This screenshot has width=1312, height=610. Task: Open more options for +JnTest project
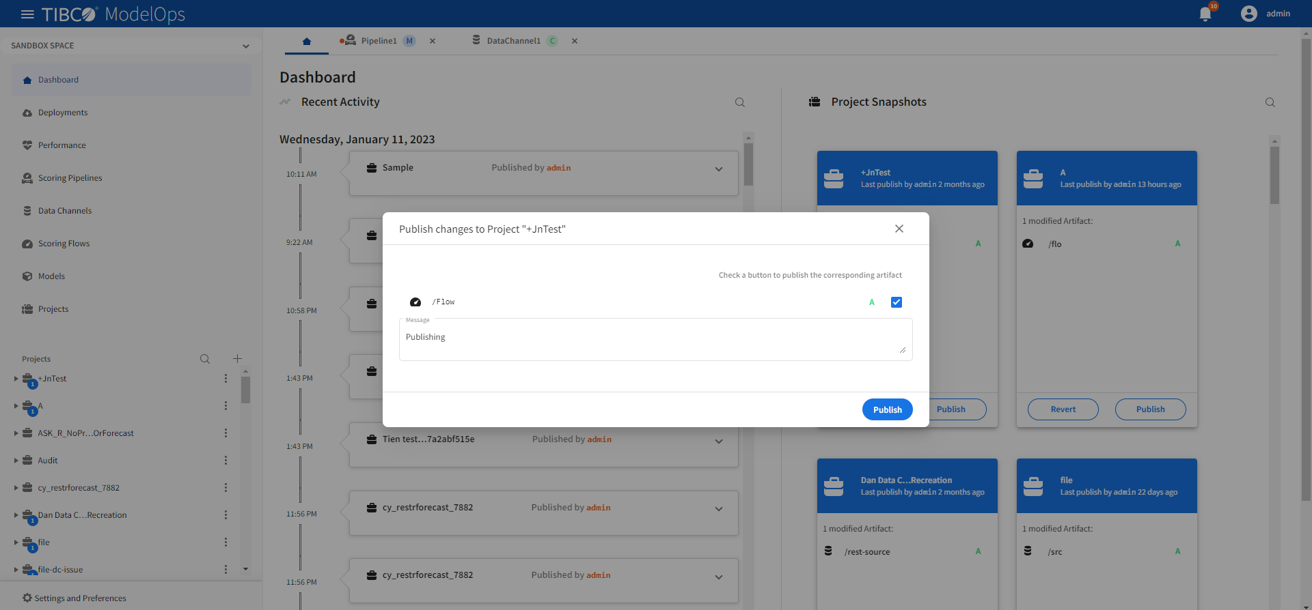point(225,379)
